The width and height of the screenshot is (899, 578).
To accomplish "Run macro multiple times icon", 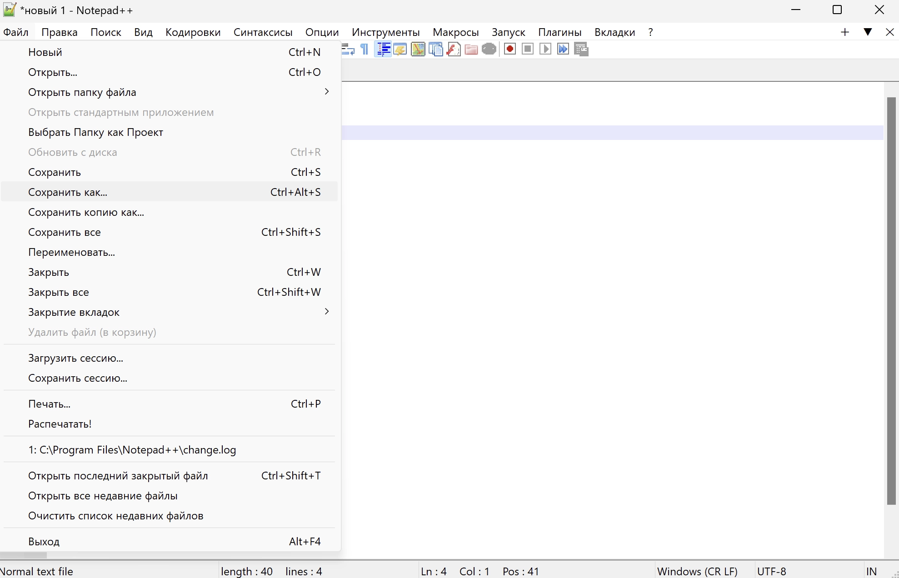I will (x=563, y=49).
